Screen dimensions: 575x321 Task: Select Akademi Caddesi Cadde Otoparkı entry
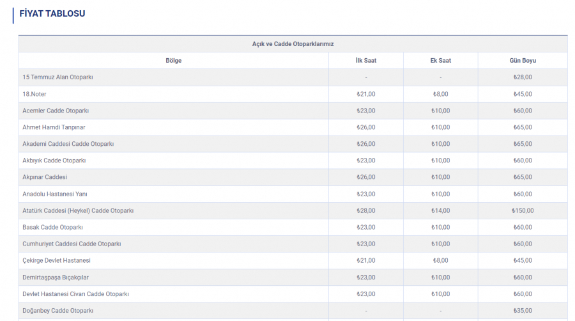68,144
